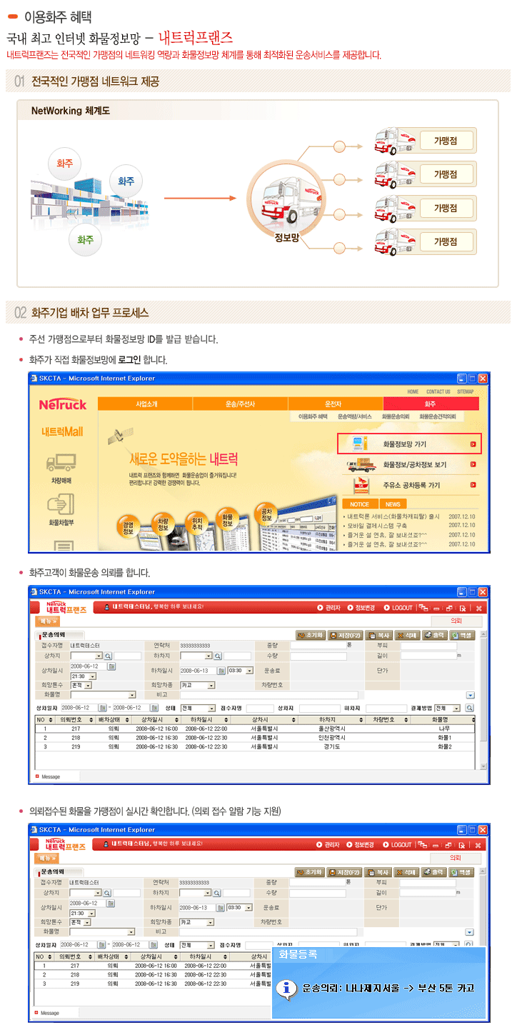This screenshot has width=512, height=1035.
Task: Open 화물운송견적의뢰 submenu item
Action: (x=438, y=416)
